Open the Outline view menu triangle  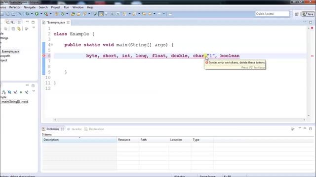34,91
